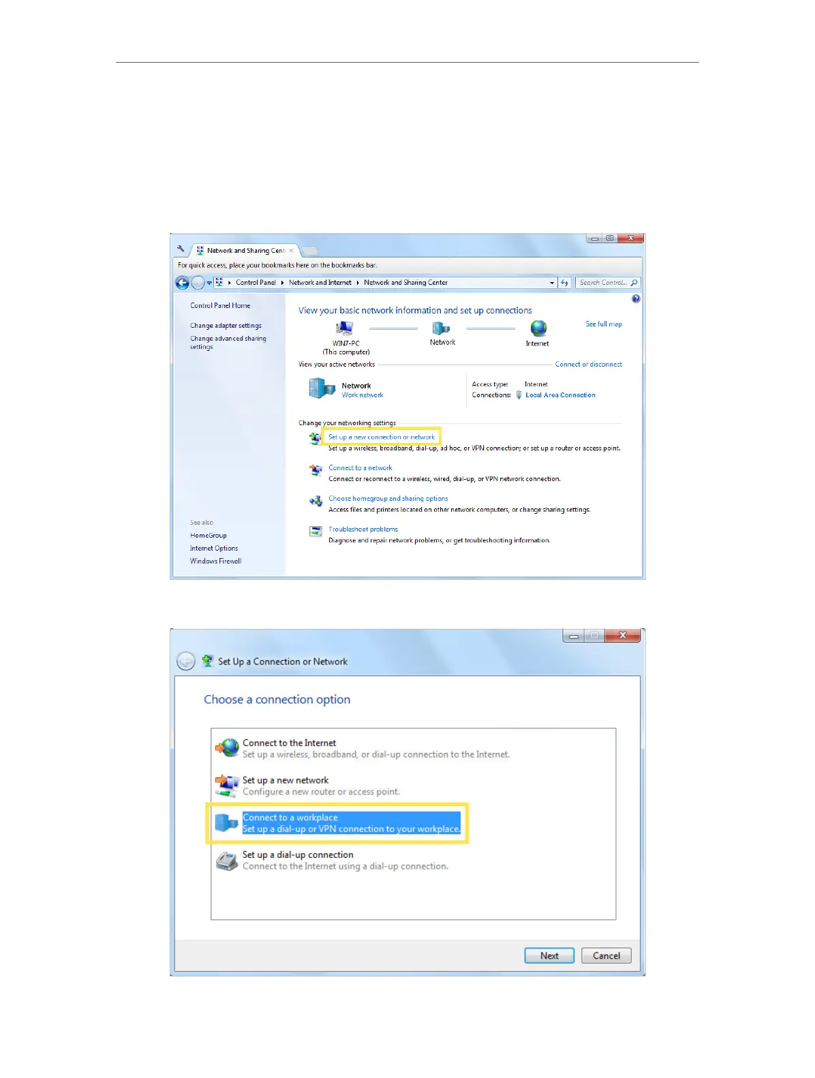Click the dial-up connection phone icon
Viewport: 815px width, 1078px height.
coord(227,861)
